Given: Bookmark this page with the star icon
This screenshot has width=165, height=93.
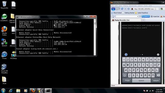Looking at the screenshot, I should point(155,9).
